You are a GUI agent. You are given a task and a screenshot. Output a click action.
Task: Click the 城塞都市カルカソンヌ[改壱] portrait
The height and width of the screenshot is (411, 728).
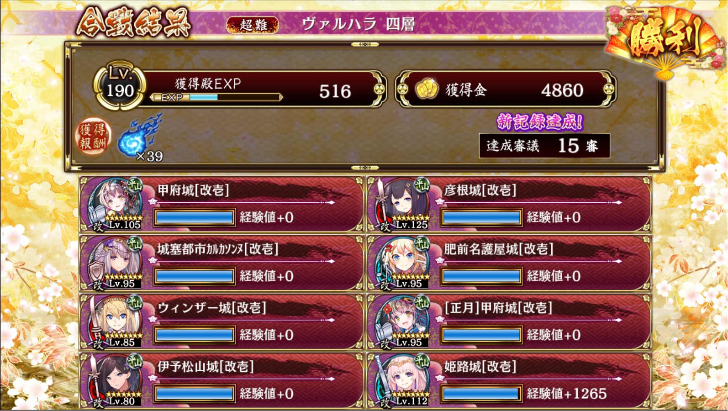(116, 263)
